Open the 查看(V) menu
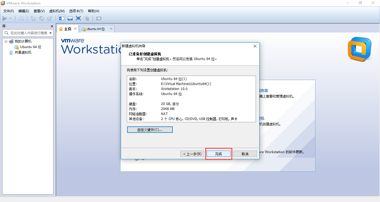380x202 pixels. coord(39,11)
